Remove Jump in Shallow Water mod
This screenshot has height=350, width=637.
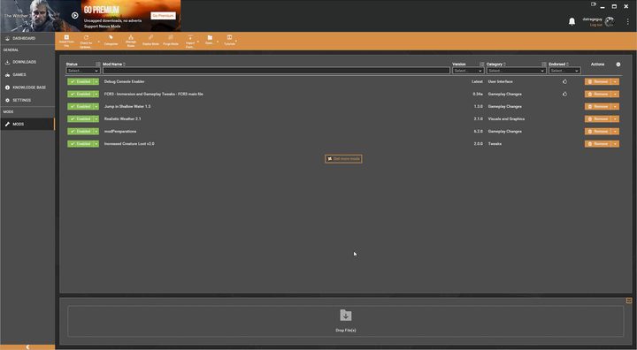[x=598, y=106]
